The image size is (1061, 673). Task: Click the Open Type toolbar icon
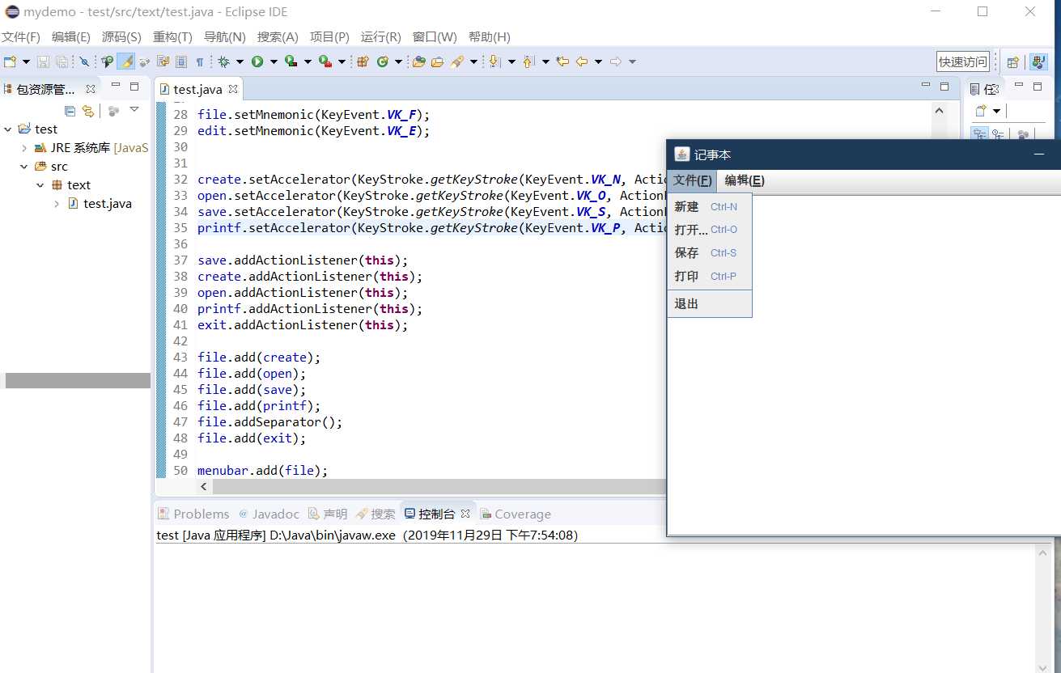coord(418,61)
